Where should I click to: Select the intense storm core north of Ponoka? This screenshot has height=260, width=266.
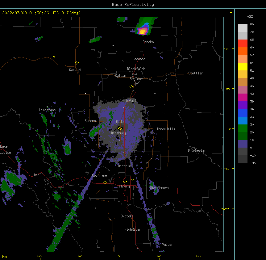pos(143,31)
